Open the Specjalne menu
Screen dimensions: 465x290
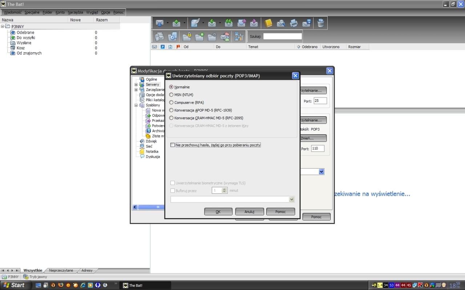coord(32,12)
